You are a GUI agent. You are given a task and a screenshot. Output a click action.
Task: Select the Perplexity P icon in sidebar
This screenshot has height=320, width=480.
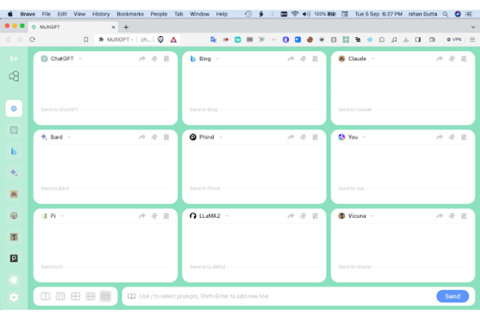coord(14,258)
